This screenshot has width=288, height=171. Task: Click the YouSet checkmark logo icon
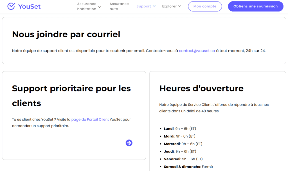(x=11, y=6)
